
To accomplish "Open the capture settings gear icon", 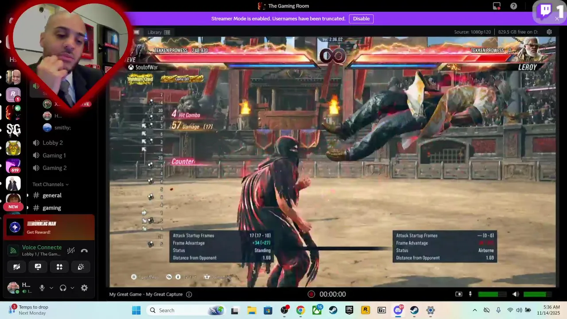I will (x=549, y=32).
